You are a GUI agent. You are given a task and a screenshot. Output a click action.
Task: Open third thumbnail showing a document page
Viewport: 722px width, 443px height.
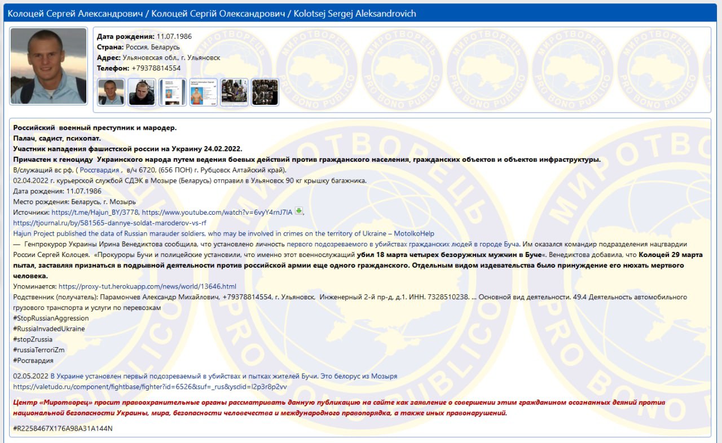[173, 92]
